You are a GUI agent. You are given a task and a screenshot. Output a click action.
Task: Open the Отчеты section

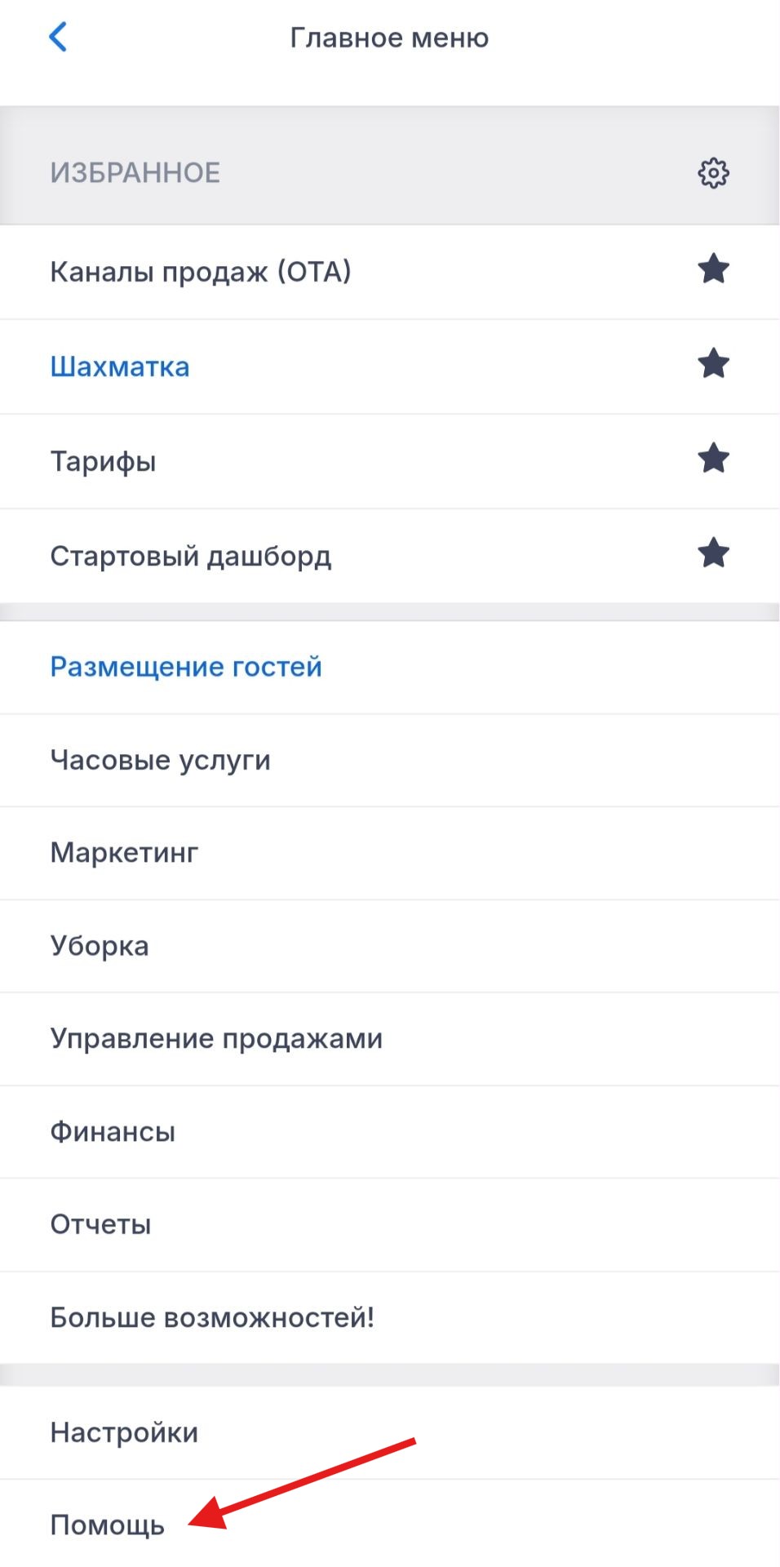[100, 1224]
